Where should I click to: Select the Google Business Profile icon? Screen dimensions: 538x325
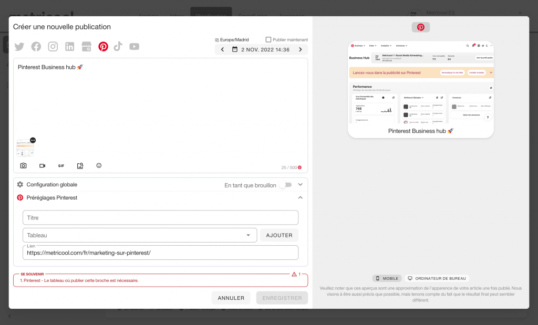87,46
